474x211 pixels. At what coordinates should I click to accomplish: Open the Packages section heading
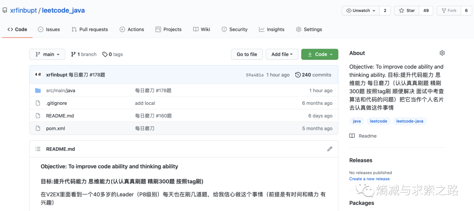(362, 203)
